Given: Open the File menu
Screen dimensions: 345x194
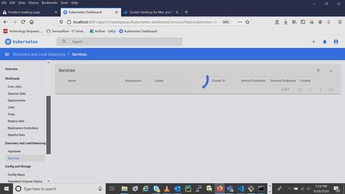Looking at the screenshot, I should (x=4, y=3).
